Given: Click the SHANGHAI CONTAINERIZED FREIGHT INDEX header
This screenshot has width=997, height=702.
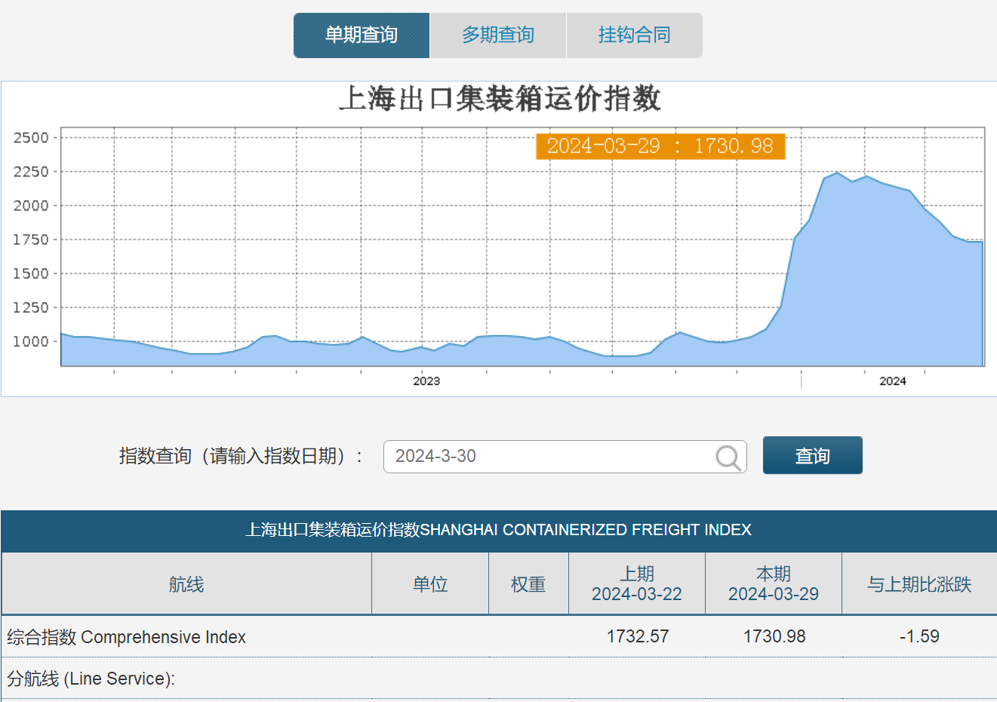Looking at the screenshot, I should (498, 529).
